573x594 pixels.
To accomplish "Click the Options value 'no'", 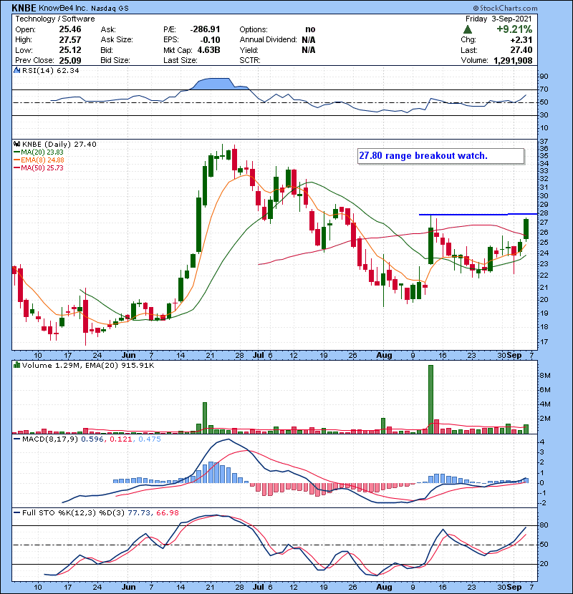I will coord(310,29).
